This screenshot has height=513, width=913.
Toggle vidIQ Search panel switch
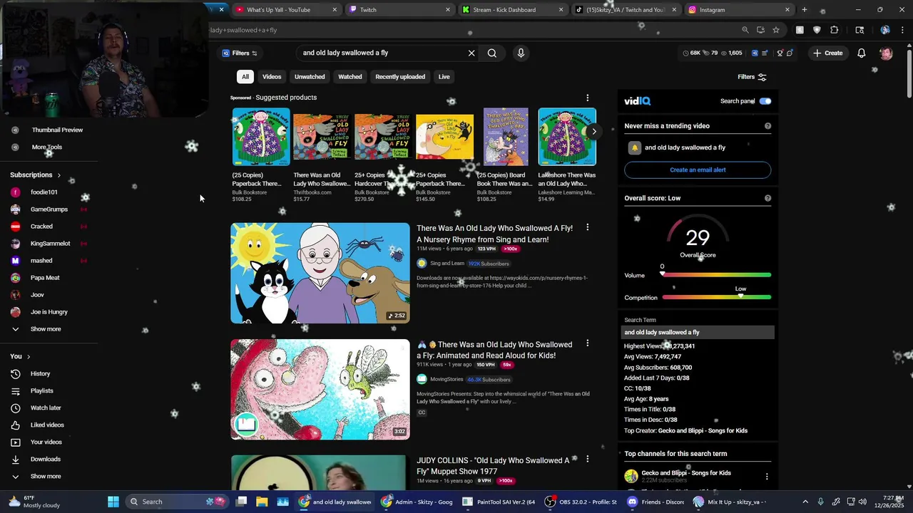pyautogui.click(x=765, y=101)
